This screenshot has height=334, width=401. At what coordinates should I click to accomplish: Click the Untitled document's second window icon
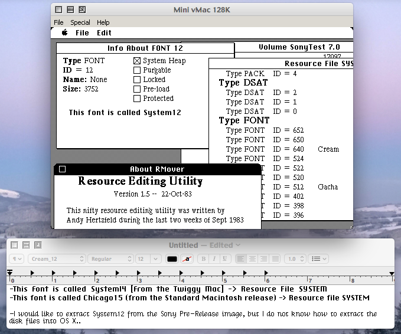(26, 245)
